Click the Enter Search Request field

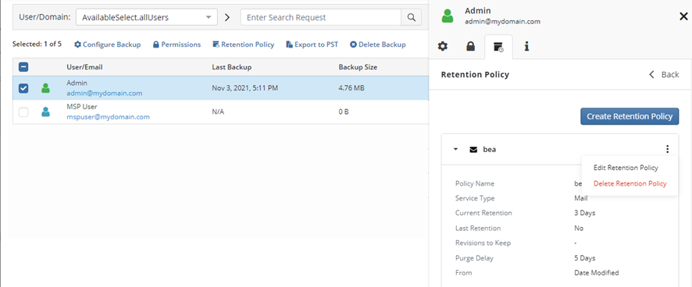(x=320, y=17)
